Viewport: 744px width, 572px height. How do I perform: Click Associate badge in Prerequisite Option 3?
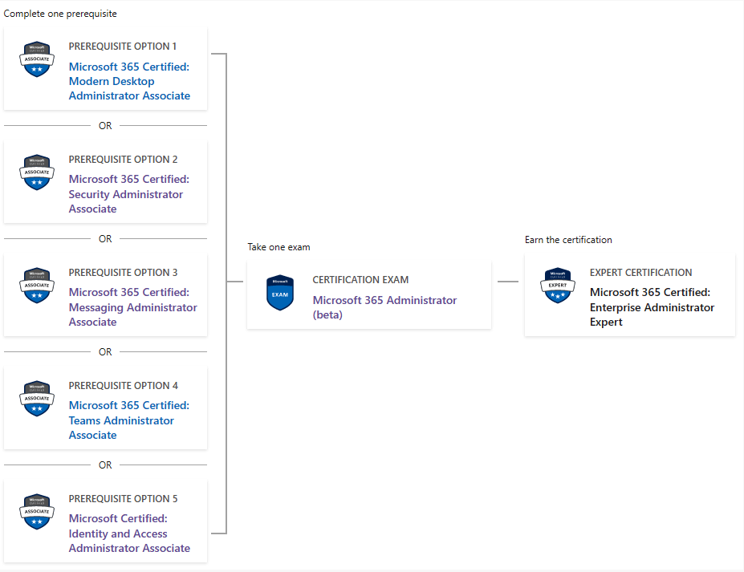(37, 286)
